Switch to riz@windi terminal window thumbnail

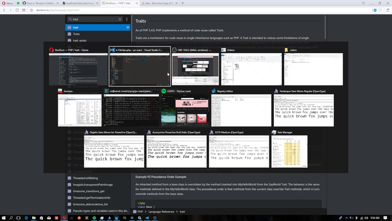(x=131, y=107)
